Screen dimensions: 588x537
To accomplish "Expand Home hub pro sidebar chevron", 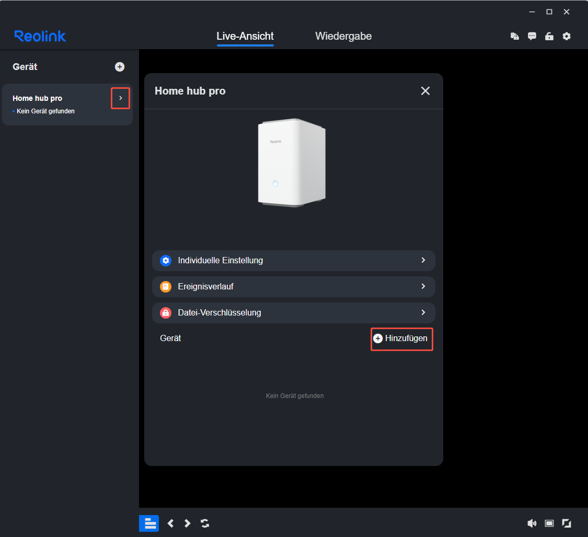I will pyautogui.click(x=120, y=98).
